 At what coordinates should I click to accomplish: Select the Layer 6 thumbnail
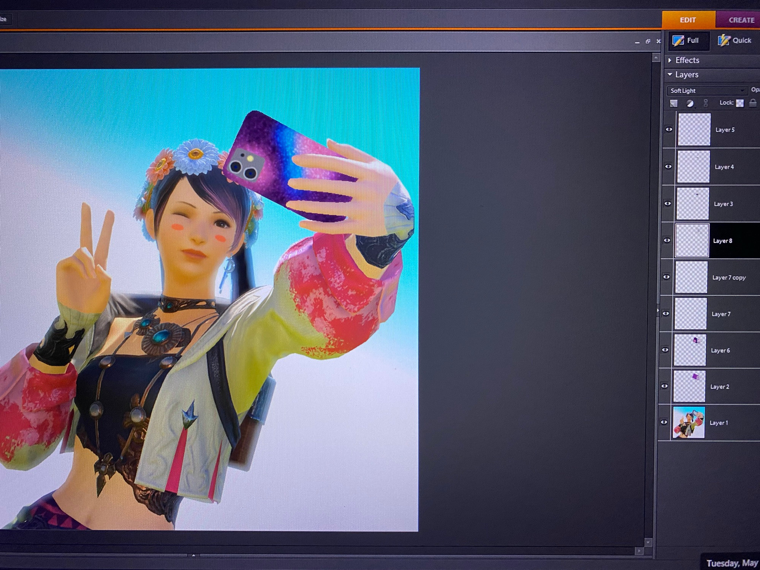tap(690, 350)
